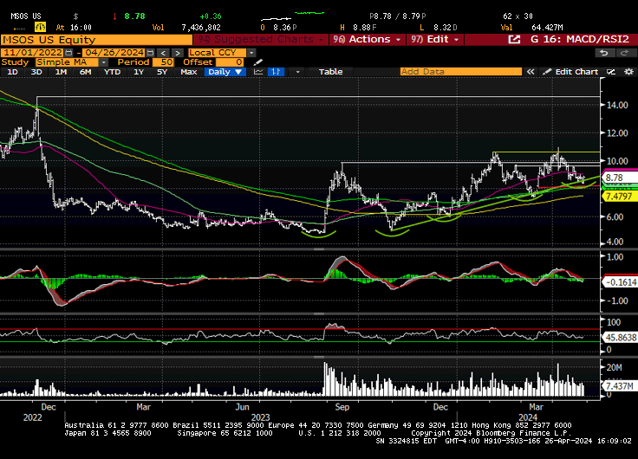Click the pop-out window icon
Screen dimensions: 638x459
pos(514,40)
